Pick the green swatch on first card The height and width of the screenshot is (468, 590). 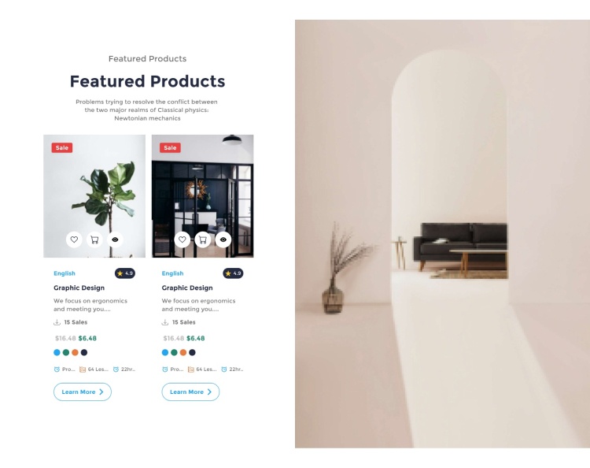66,352
